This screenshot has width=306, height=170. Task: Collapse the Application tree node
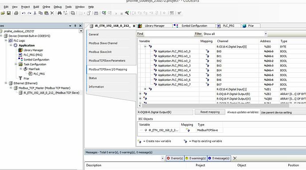11,45
